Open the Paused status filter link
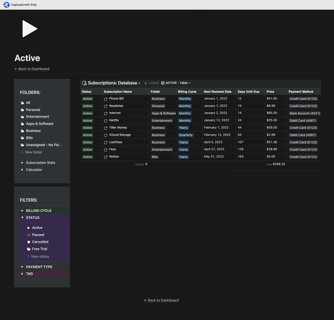 tap(38, 235)
